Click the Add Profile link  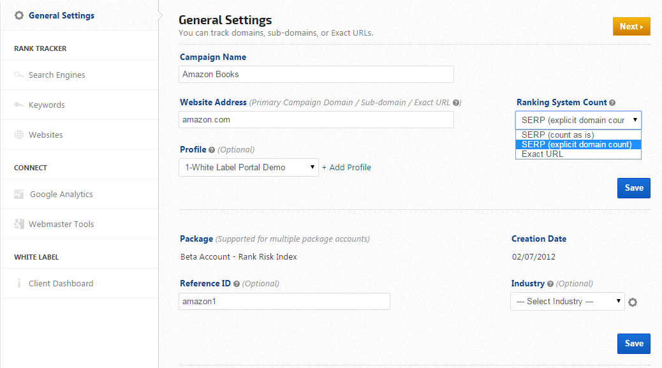click(346, 167)
